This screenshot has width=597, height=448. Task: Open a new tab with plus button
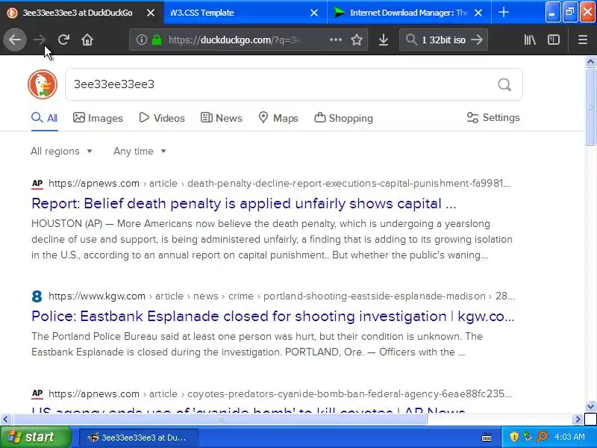point(503,13)
